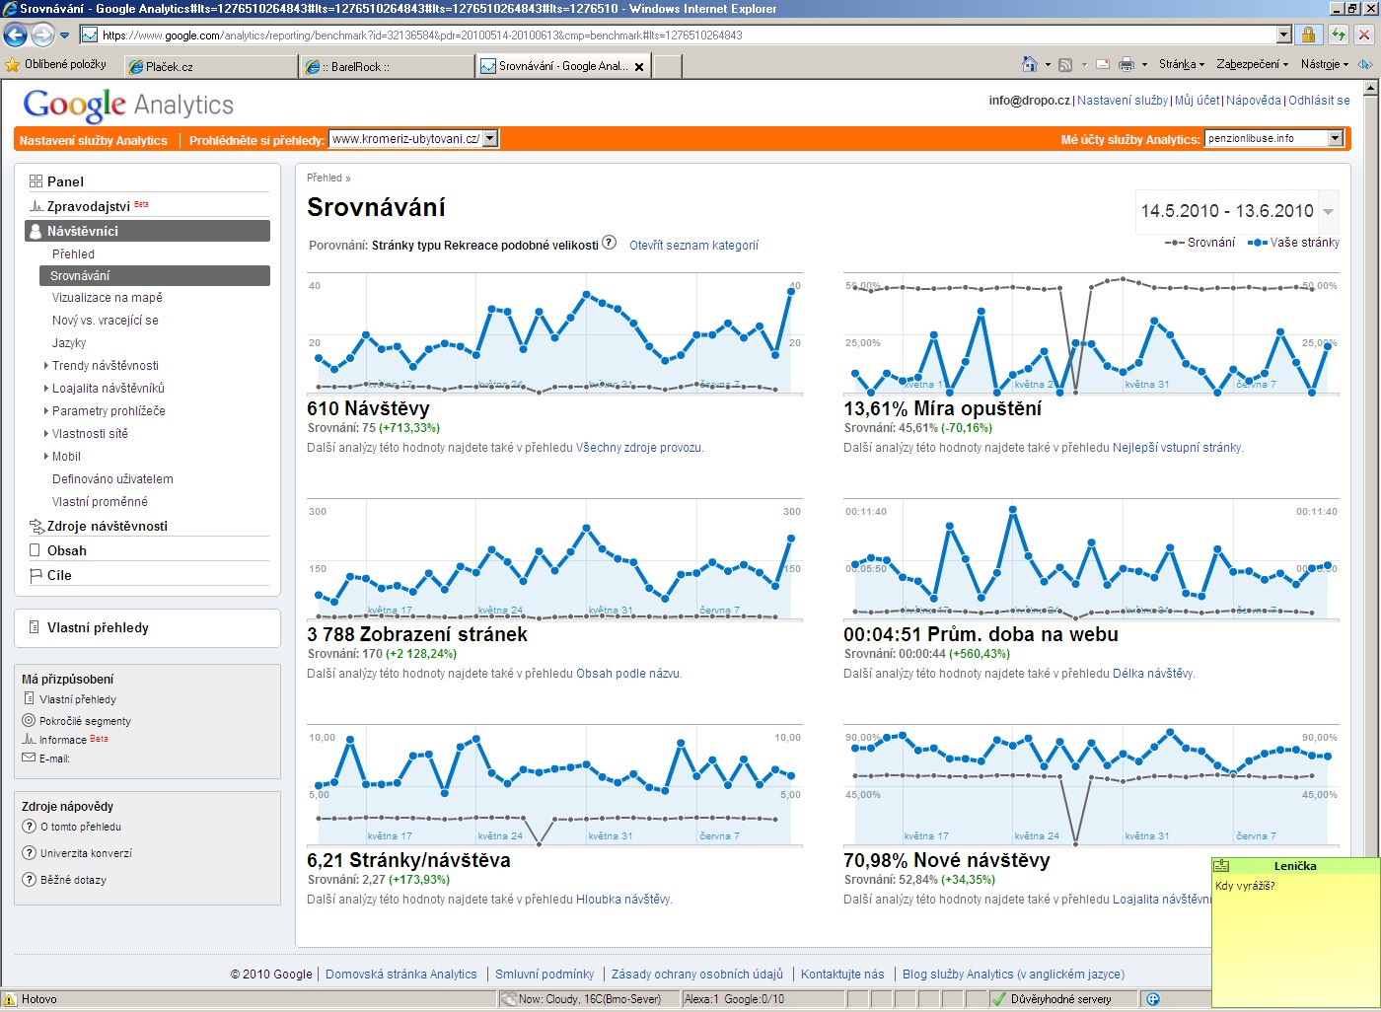
Task: Select Návštěvníci section in sidebar
Action: pyautogui.click(x=147, y=231)
